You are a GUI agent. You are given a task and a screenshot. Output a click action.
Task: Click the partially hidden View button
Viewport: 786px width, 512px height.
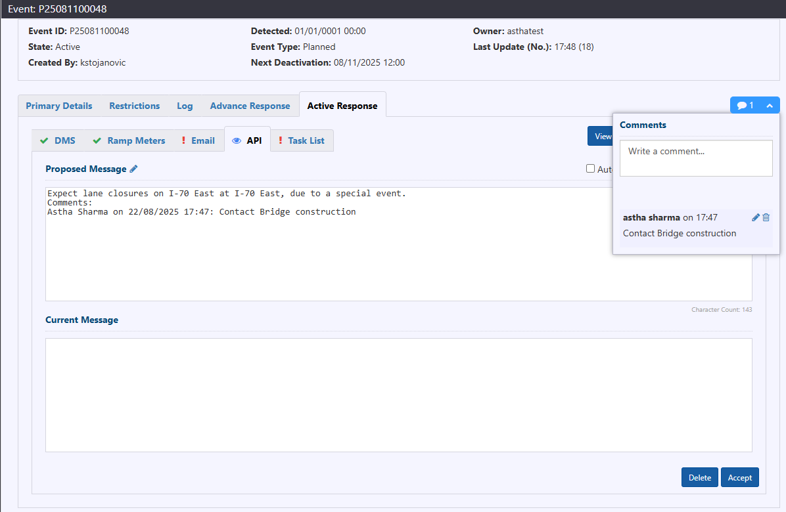(600, 136)
